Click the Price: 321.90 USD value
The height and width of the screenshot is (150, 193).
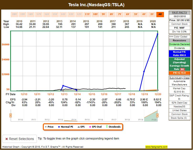[179, 20]
